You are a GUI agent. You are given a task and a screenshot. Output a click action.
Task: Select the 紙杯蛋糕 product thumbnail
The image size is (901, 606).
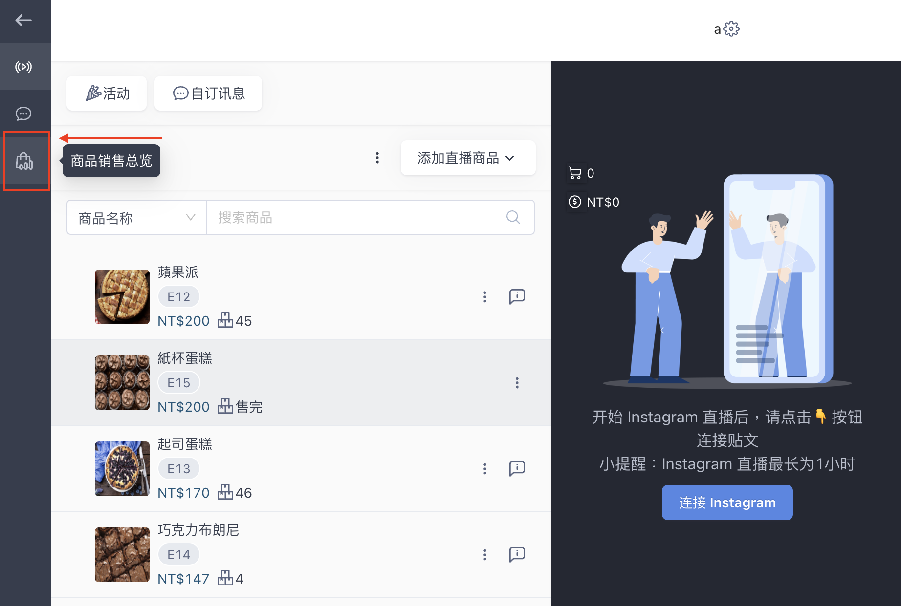122,383
